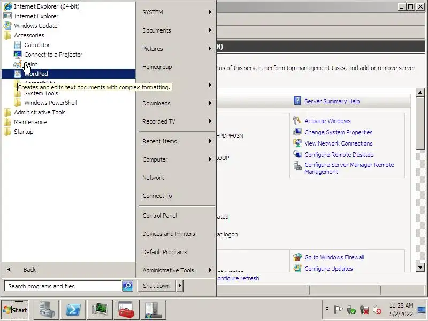The image size is (428, 321).
Task: Click the Server Manager scrollbar up arrow
Action: click(421, 93)
